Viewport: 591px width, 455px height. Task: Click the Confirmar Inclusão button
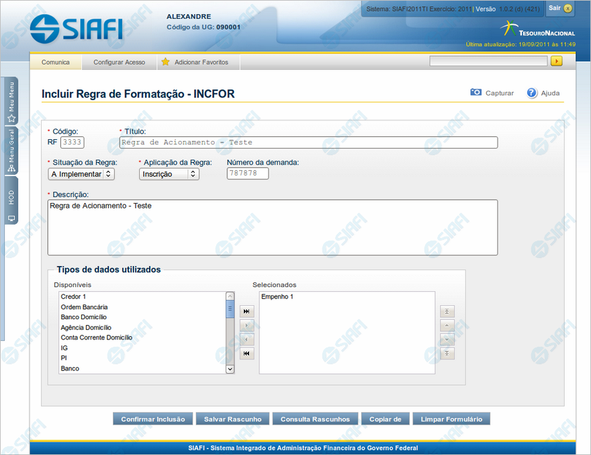(x=153, y=419)
